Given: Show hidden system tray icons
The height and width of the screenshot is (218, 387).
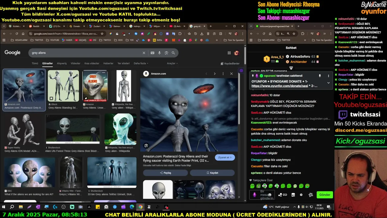Looking at the screenshot, I should click(294, 207).
